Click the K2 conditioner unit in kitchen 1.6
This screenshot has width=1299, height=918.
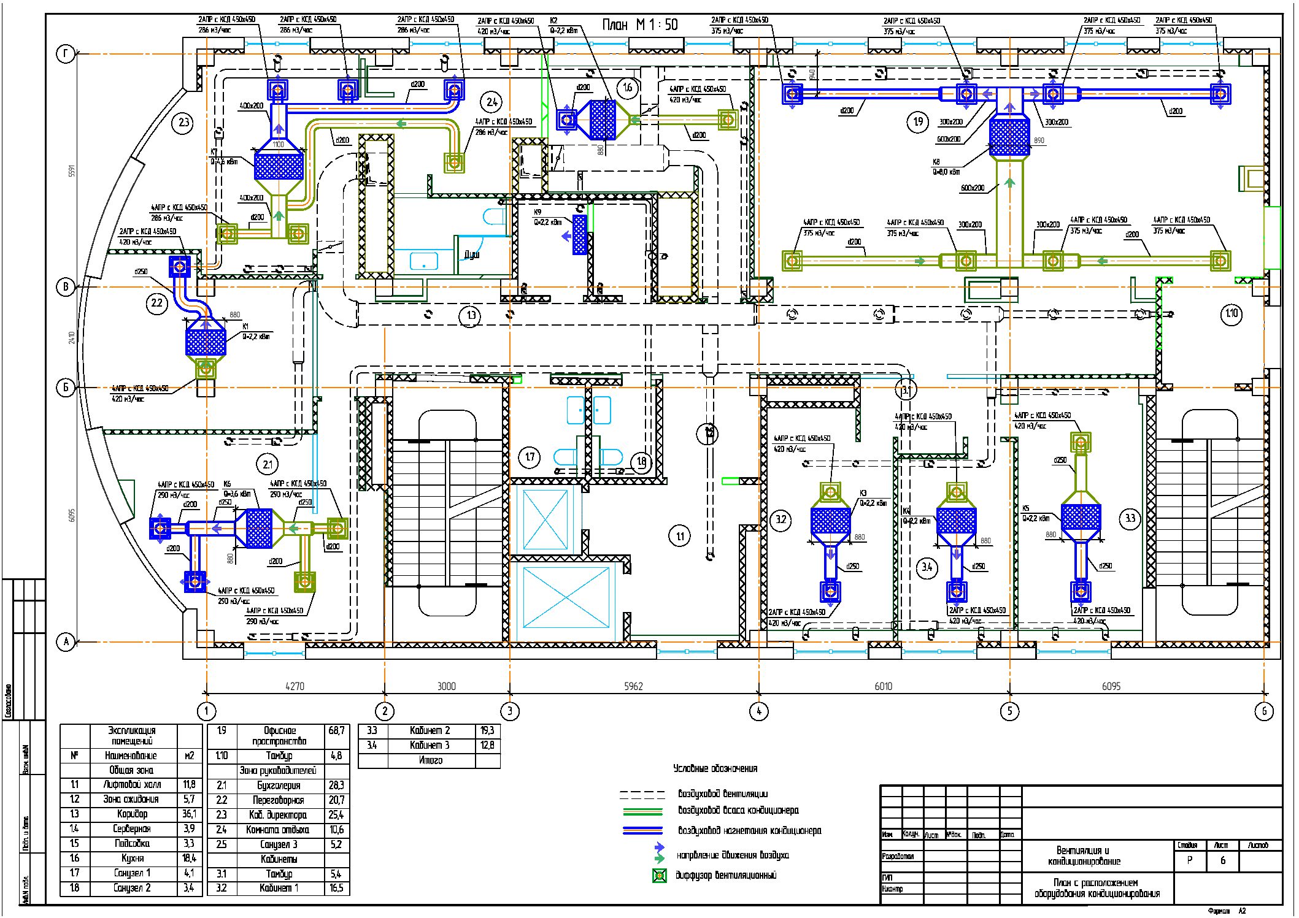point(602,119)
